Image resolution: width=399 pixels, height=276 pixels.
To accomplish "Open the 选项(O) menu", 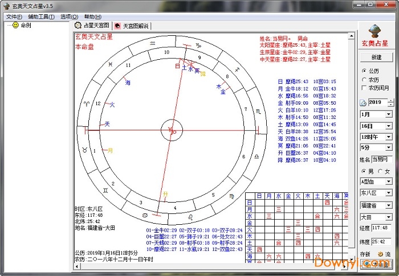I will [69, 17].
